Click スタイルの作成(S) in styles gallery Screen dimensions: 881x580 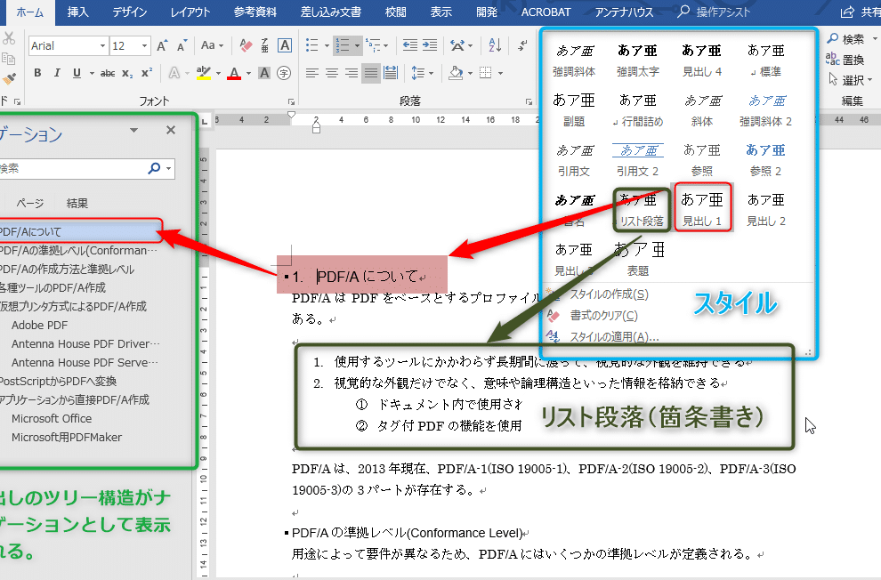click(608, 294)
